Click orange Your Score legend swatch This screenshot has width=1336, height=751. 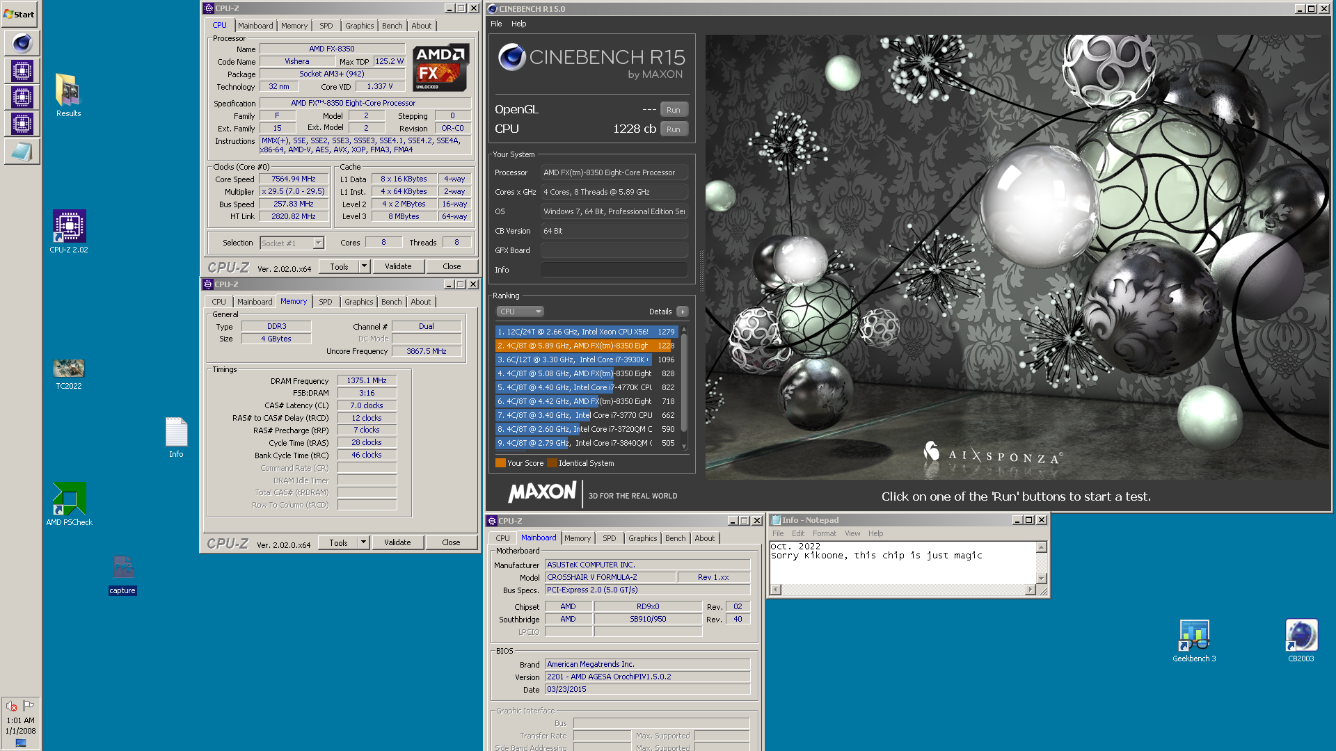click(x=500, y=463)
